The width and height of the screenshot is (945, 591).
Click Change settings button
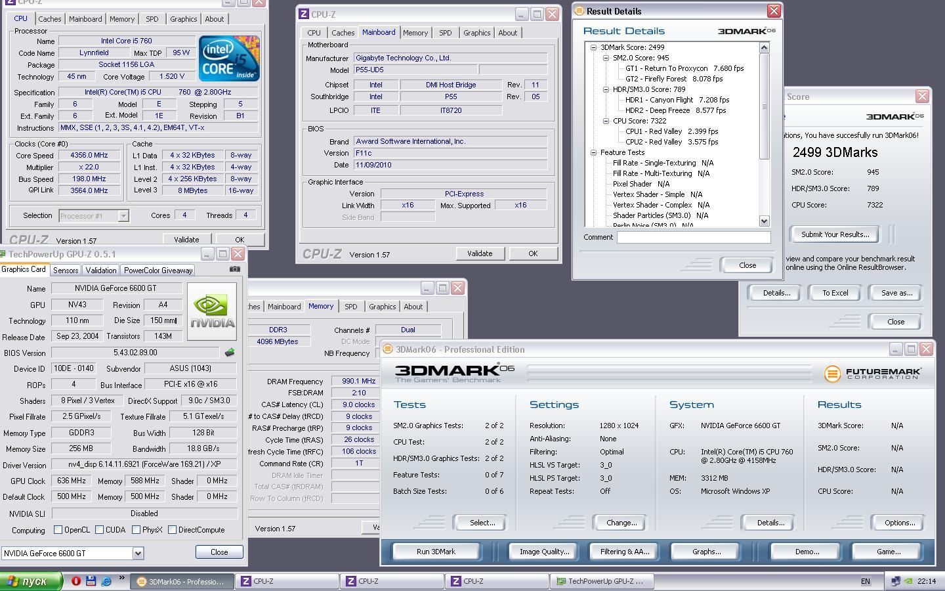pyautogui.click(x=621, y=523)
